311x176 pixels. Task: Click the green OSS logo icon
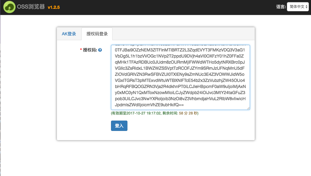[x=9, y=6]
